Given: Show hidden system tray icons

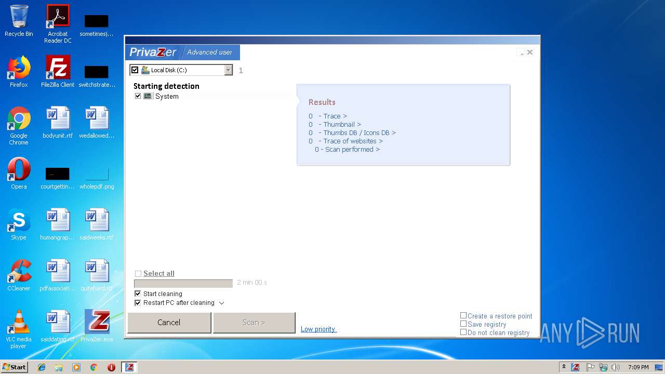Looking at the screenshot, I should point(564,367).
